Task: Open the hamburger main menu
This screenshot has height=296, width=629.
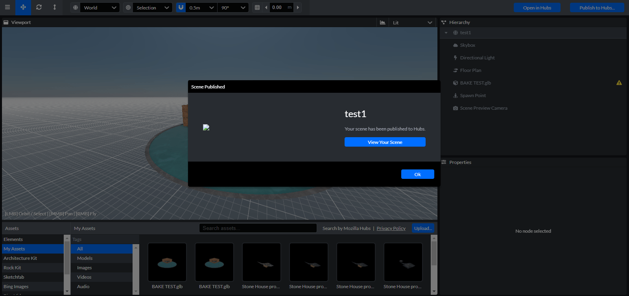Action: 7,7
